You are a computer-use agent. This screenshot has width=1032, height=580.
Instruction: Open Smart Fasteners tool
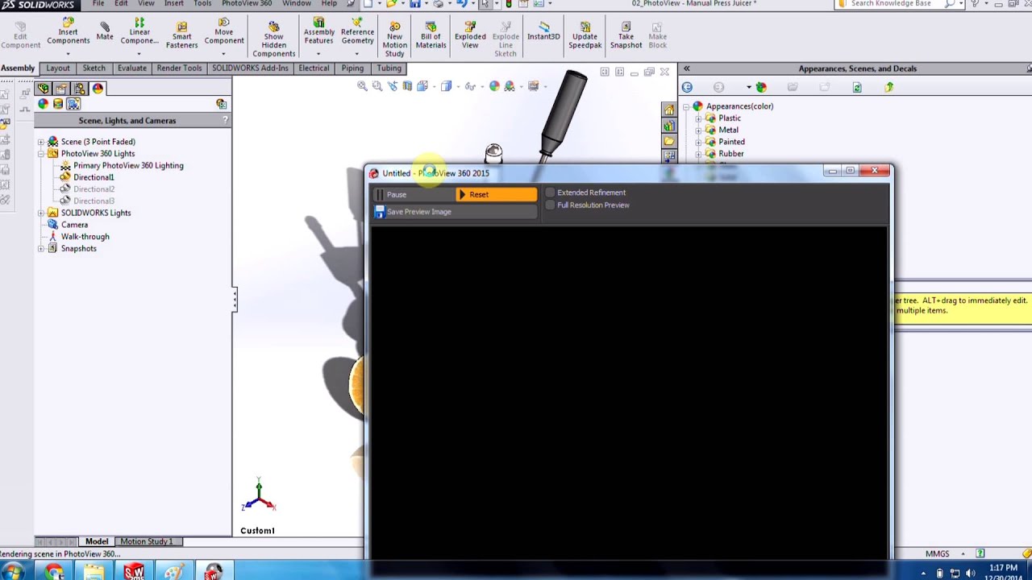click(x=182, y=35)
